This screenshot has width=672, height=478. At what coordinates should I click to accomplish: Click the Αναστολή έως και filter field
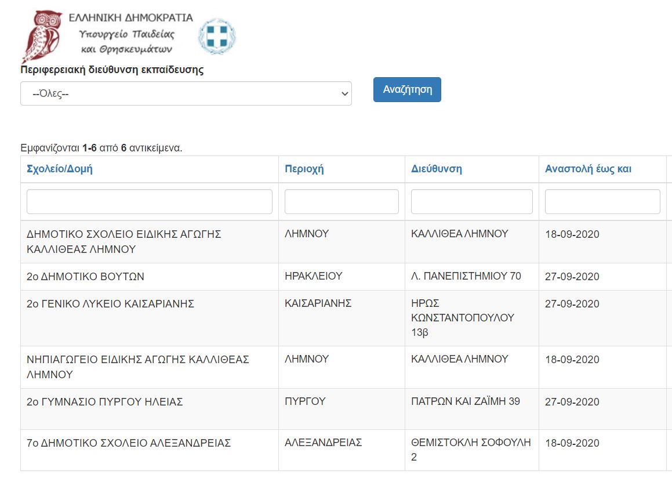click(602, 202)
